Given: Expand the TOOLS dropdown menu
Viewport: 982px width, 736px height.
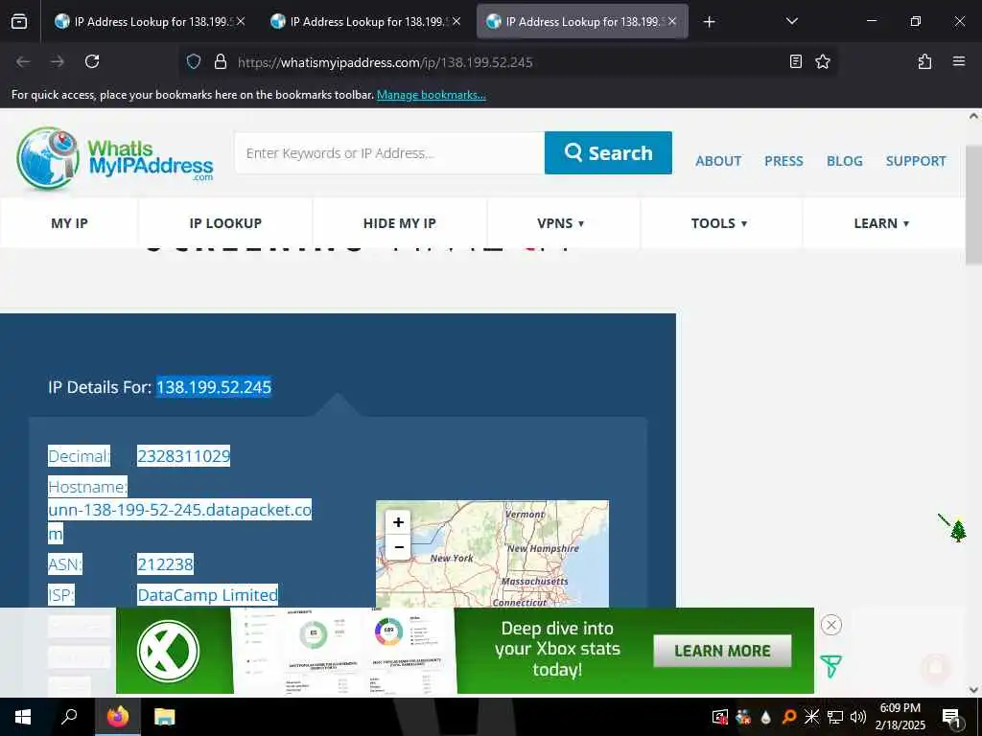Looking at the screenshot, I should (719, 223).
